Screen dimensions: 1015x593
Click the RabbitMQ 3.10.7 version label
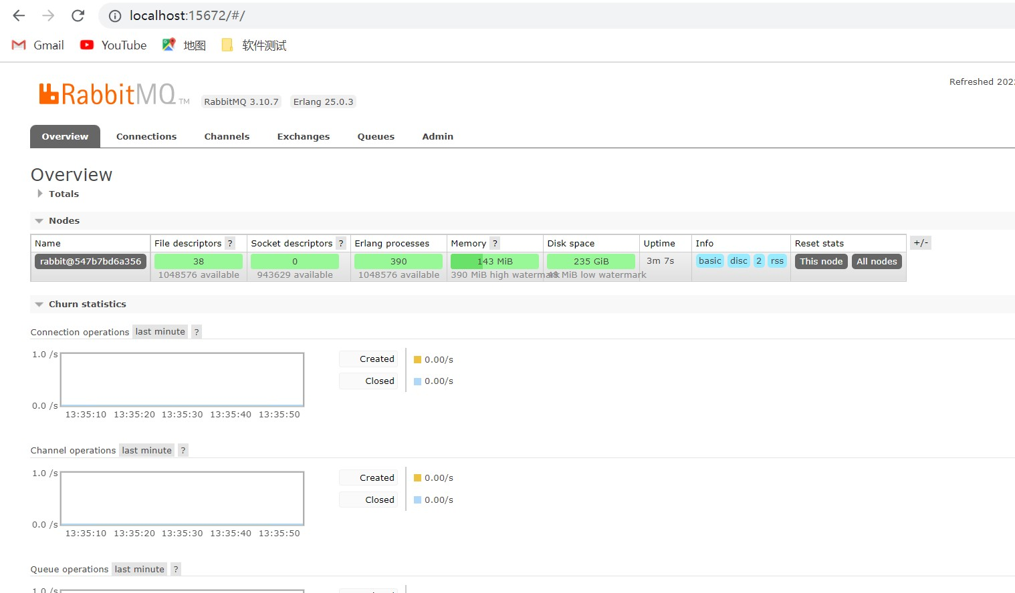click(x=241, y=102)
